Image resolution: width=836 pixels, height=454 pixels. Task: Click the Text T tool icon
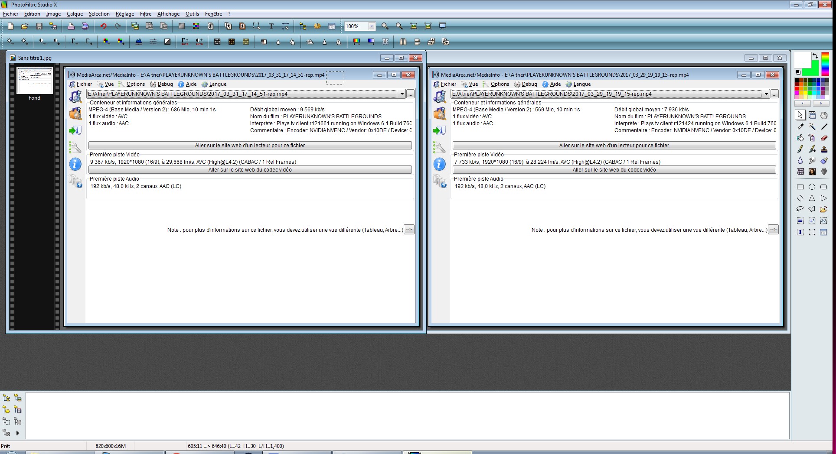click(271, 26)
